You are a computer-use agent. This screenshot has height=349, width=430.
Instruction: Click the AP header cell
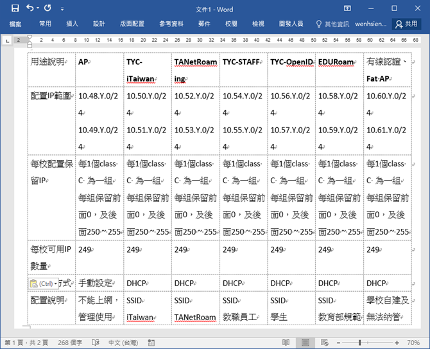pyautogui.click(x=99, y=70)
